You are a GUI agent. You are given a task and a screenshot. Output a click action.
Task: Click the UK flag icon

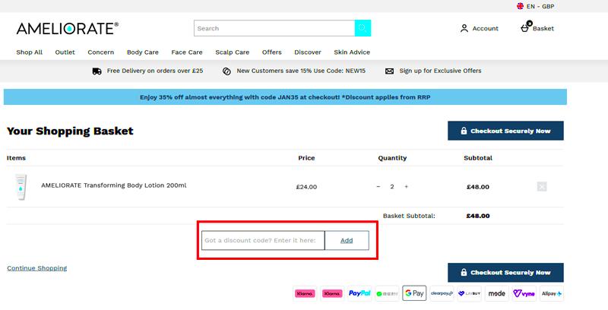coord(521,6)
